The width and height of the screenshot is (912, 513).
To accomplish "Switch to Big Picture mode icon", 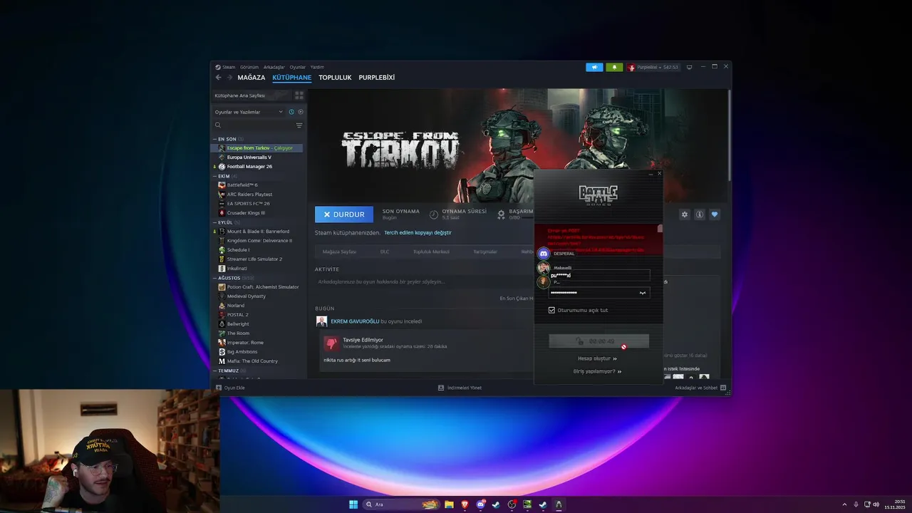I will pyautogui.click(x=689, y=67).
